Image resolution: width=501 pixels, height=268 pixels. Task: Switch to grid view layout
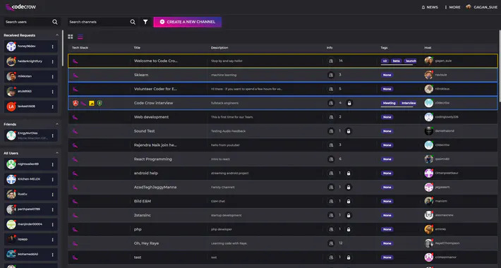(x=71, y=37)
